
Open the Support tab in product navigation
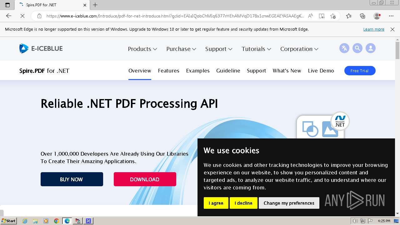(256, 71)
